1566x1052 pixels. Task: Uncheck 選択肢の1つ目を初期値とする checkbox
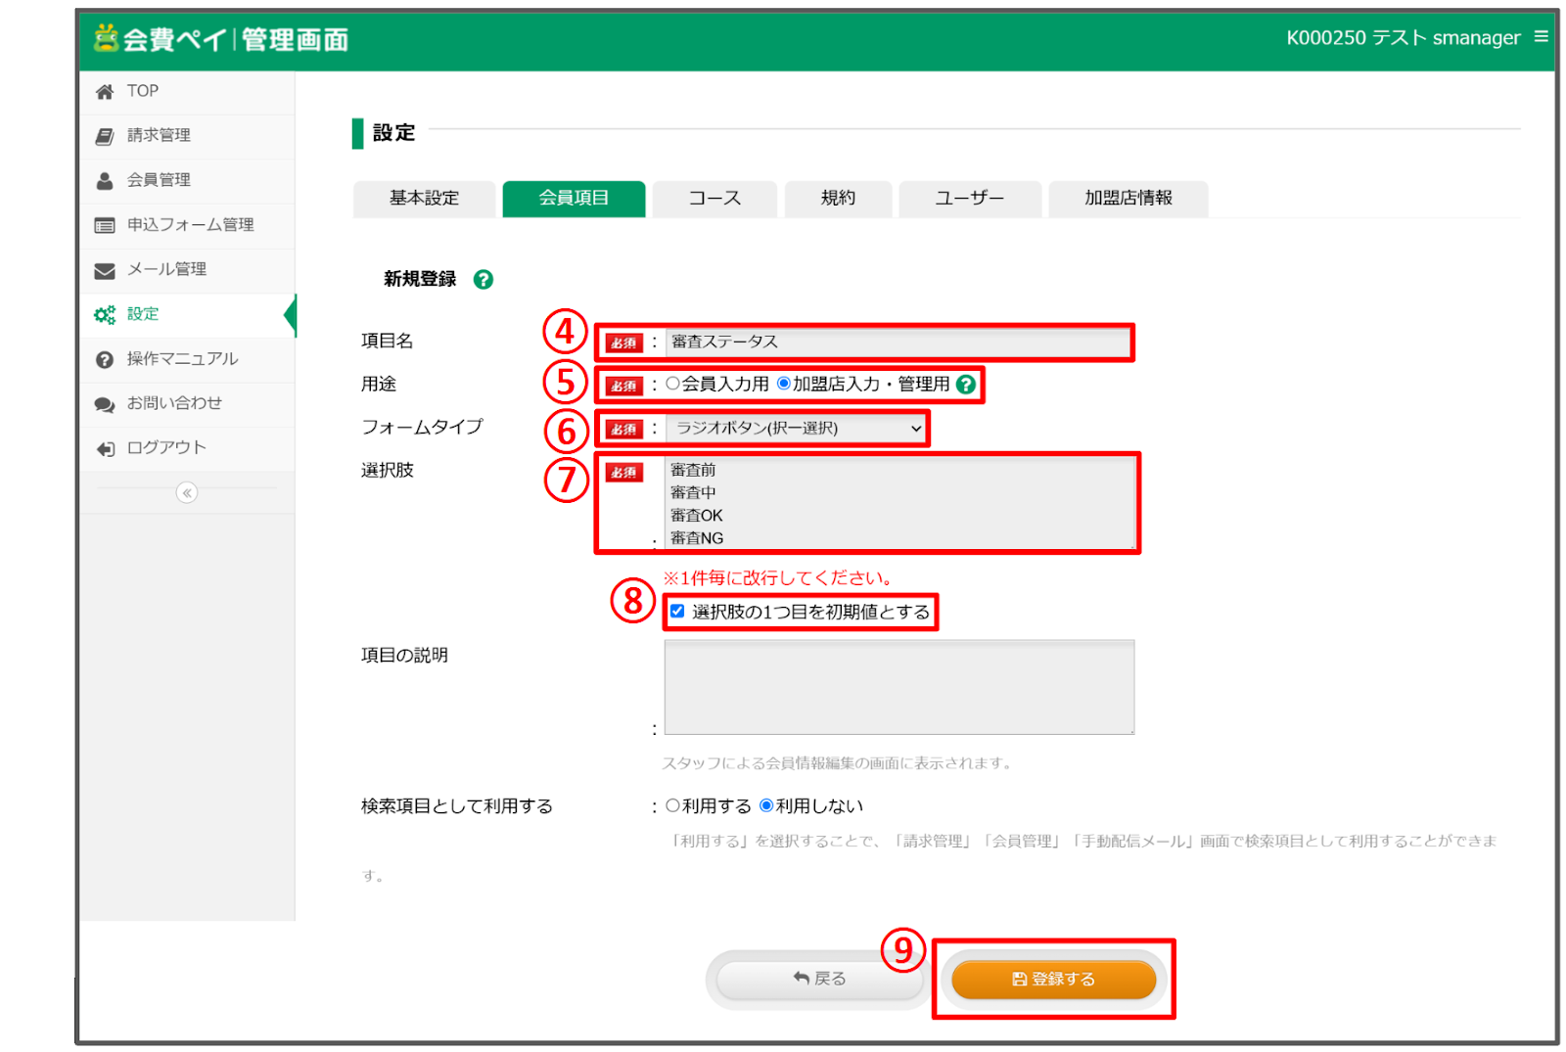pyautogui.click(x=677, y=612)
